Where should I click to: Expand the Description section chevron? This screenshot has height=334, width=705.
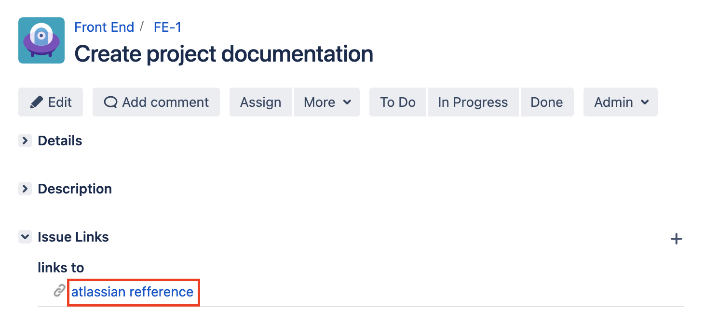coord(25,189)
